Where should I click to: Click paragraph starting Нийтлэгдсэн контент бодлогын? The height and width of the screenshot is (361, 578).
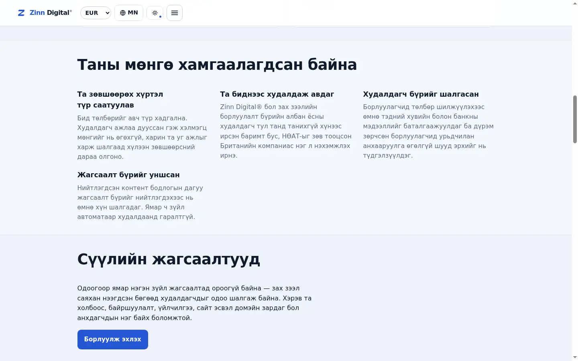click(140, 203)
